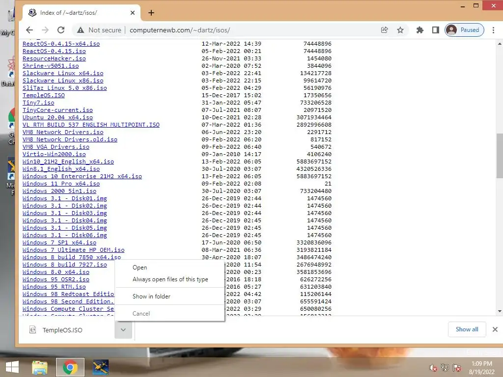Choose Open from the download menu

[140, 268]
